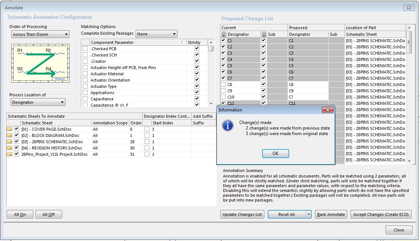Image resolution: width=420 pixels, height=241 pixels.
Task: Click the blue information icon in dialog
Action: [227, 125]
